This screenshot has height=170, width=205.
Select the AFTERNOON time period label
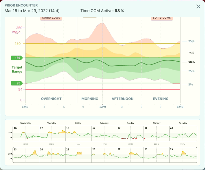[122, 99]
